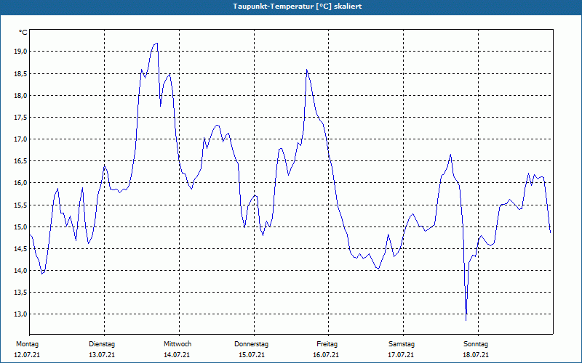Click the 18.07.21 date label

tap(476, 355)
